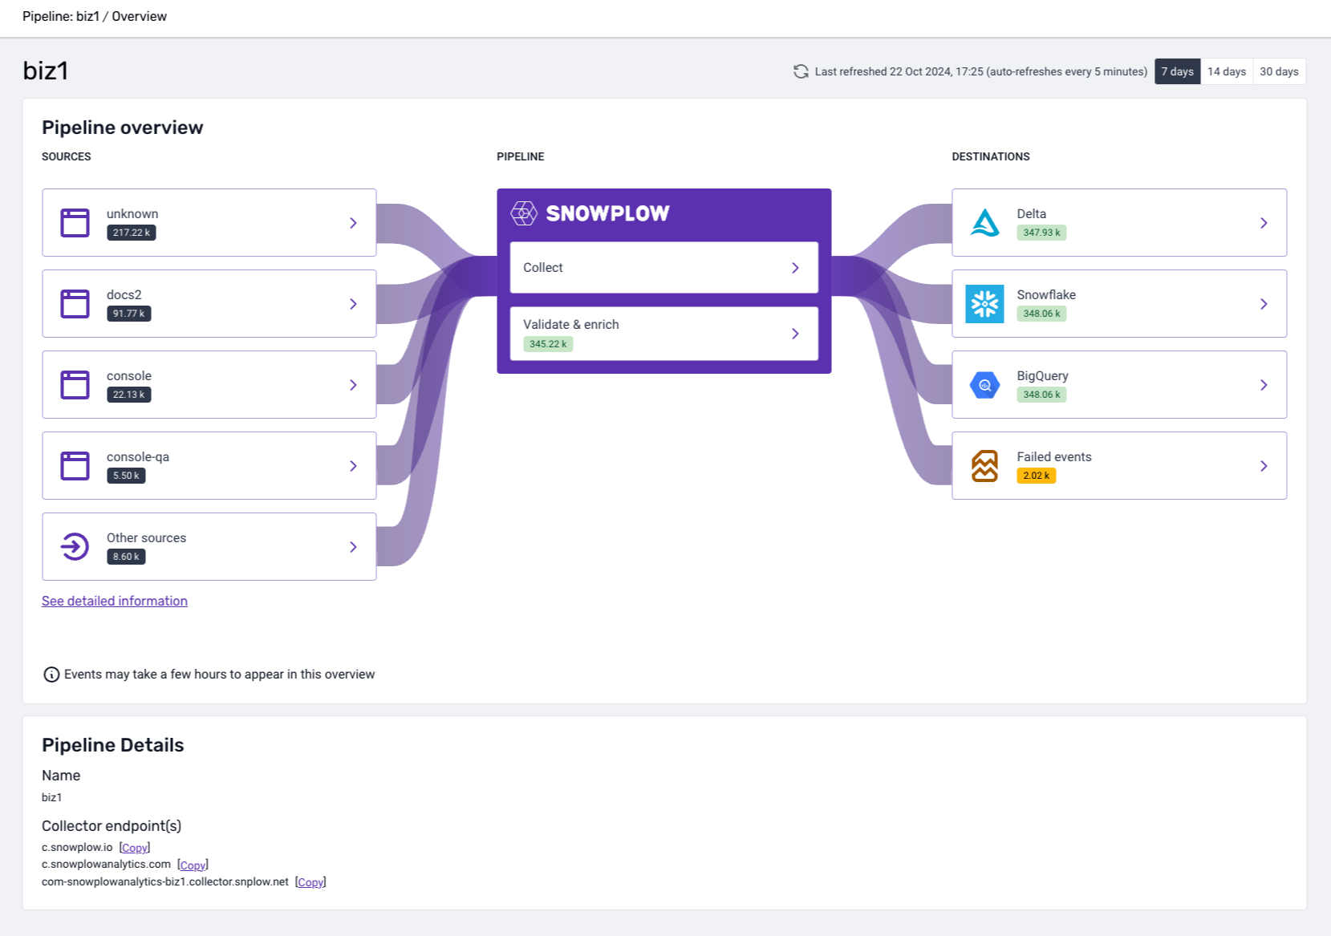
Task: Click the 91.77 k badge on docs2
Action: coord(129,314)
